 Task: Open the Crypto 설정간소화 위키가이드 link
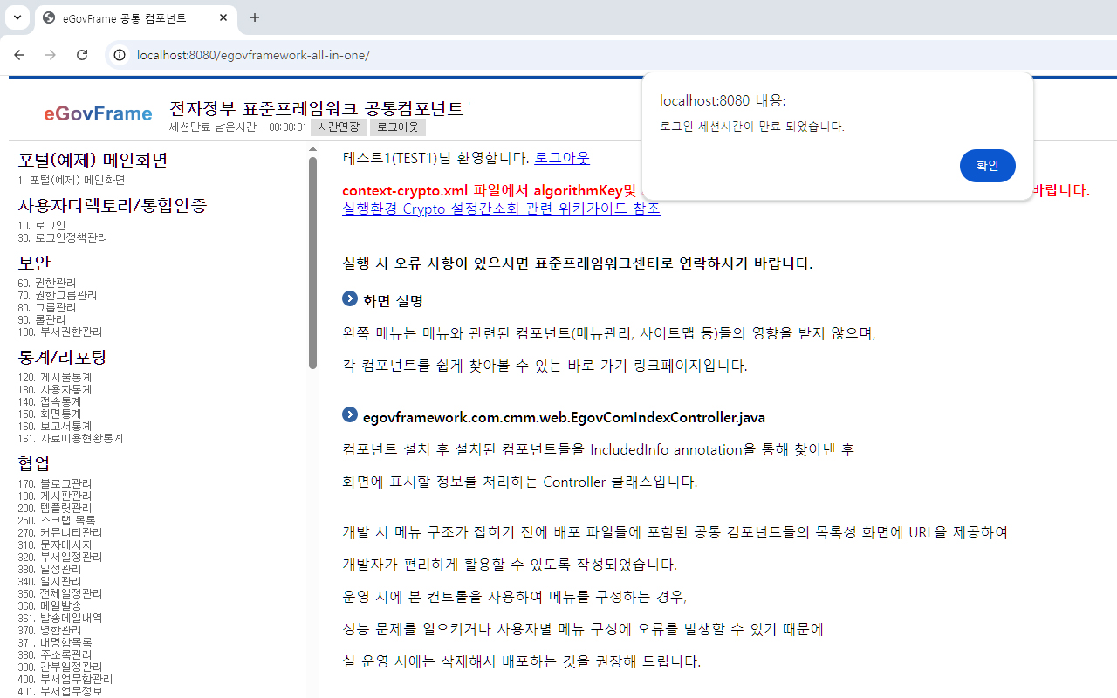(501, 209)
